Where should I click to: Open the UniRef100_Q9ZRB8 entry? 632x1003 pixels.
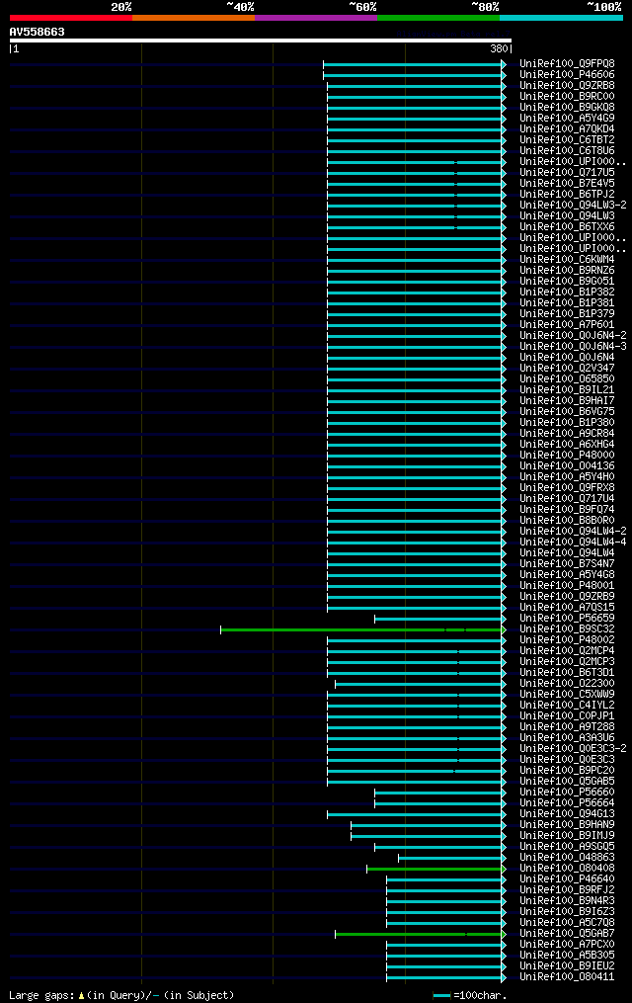[567, 86]
